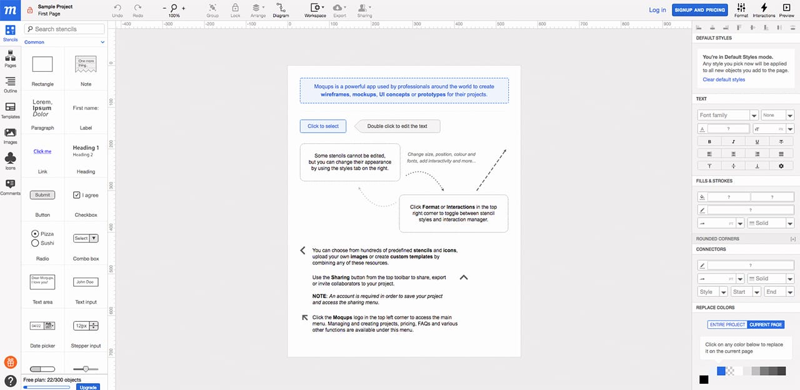Zoom out with the minus icon

(165, 8)
